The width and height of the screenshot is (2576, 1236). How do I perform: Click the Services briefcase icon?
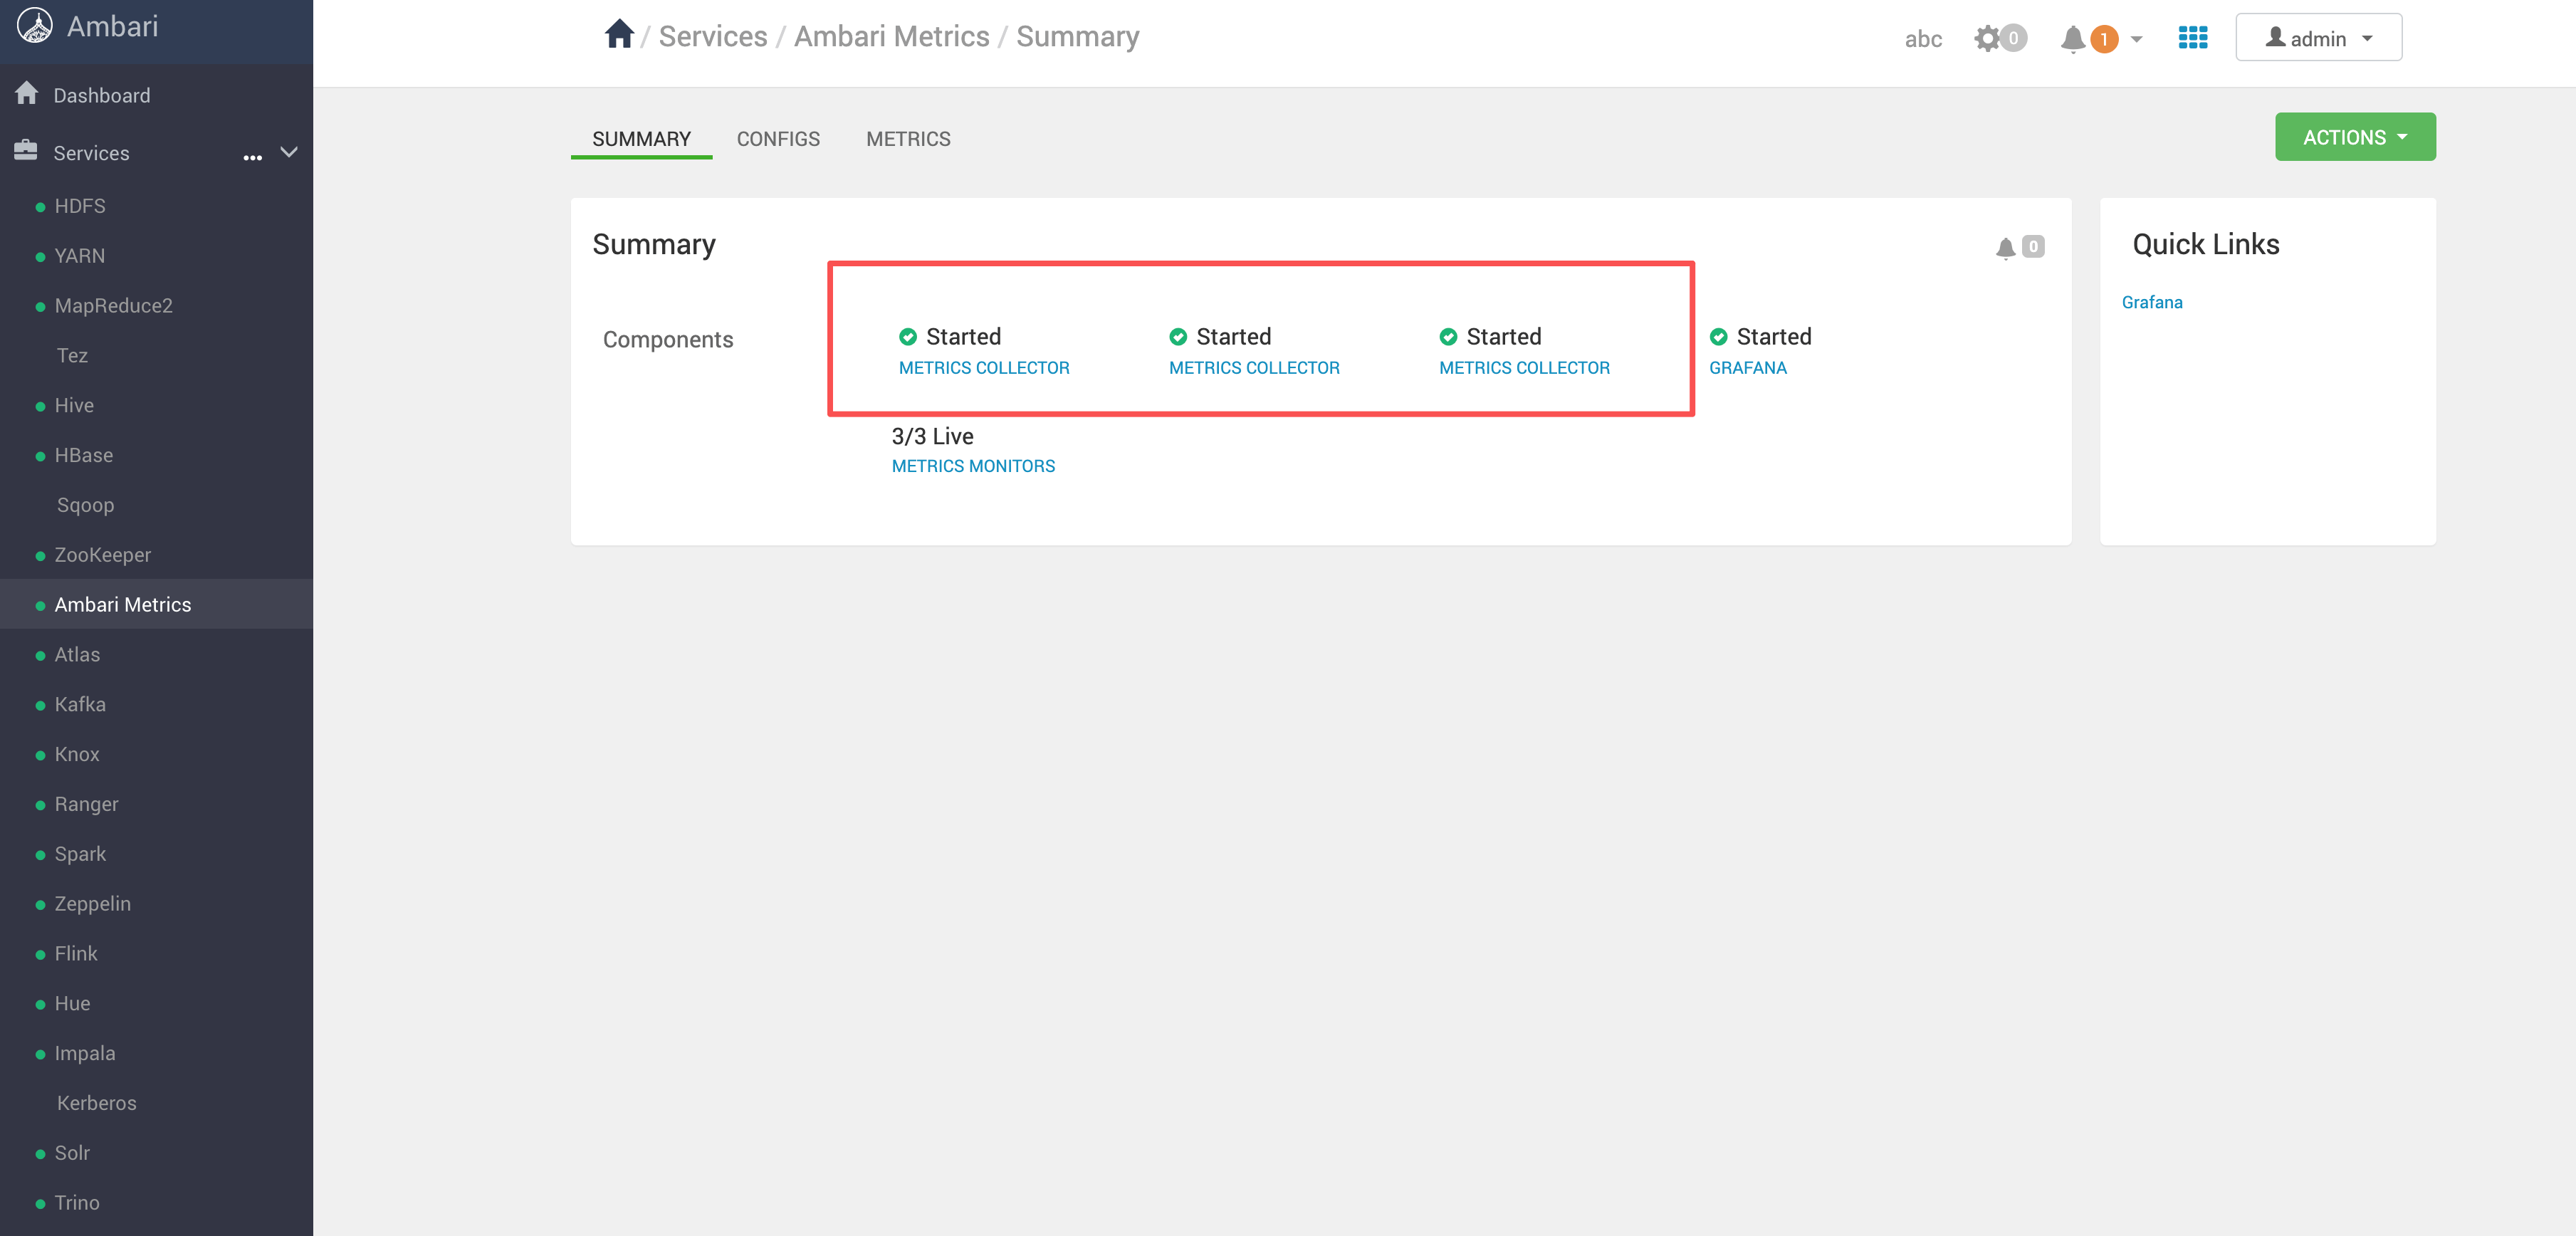(26, 151)
